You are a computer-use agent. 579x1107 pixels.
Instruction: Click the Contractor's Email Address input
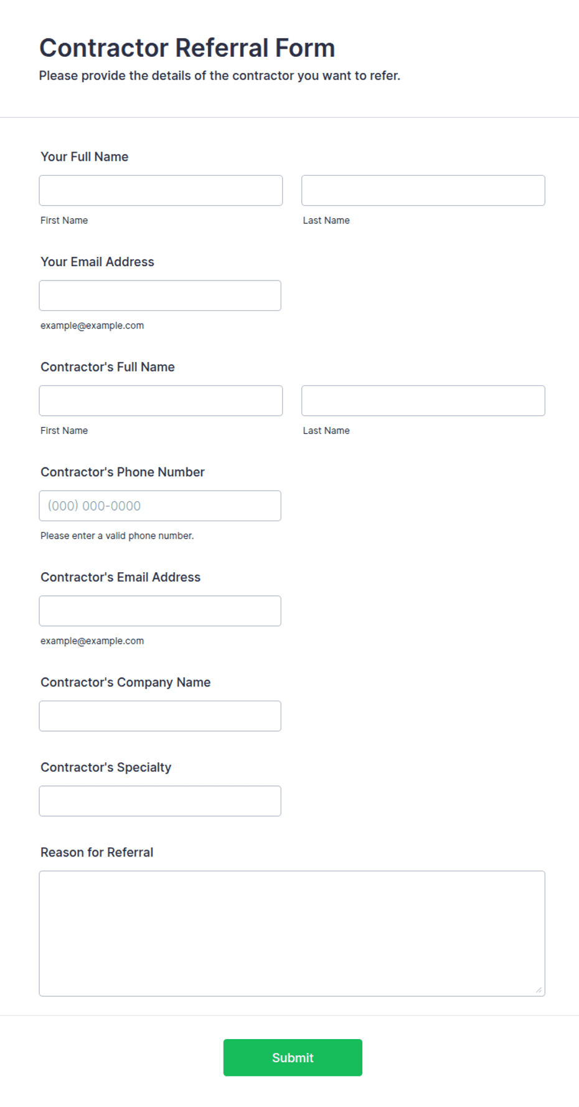[x=160, y=611]
